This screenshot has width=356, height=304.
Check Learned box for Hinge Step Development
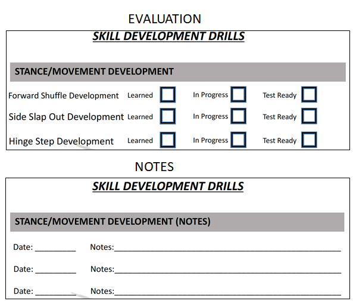[167, 140]
